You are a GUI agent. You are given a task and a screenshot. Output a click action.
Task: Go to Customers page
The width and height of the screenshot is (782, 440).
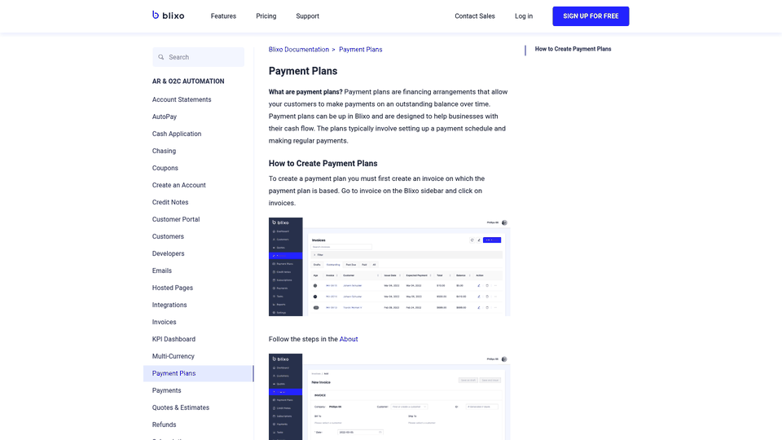point(168,236)
